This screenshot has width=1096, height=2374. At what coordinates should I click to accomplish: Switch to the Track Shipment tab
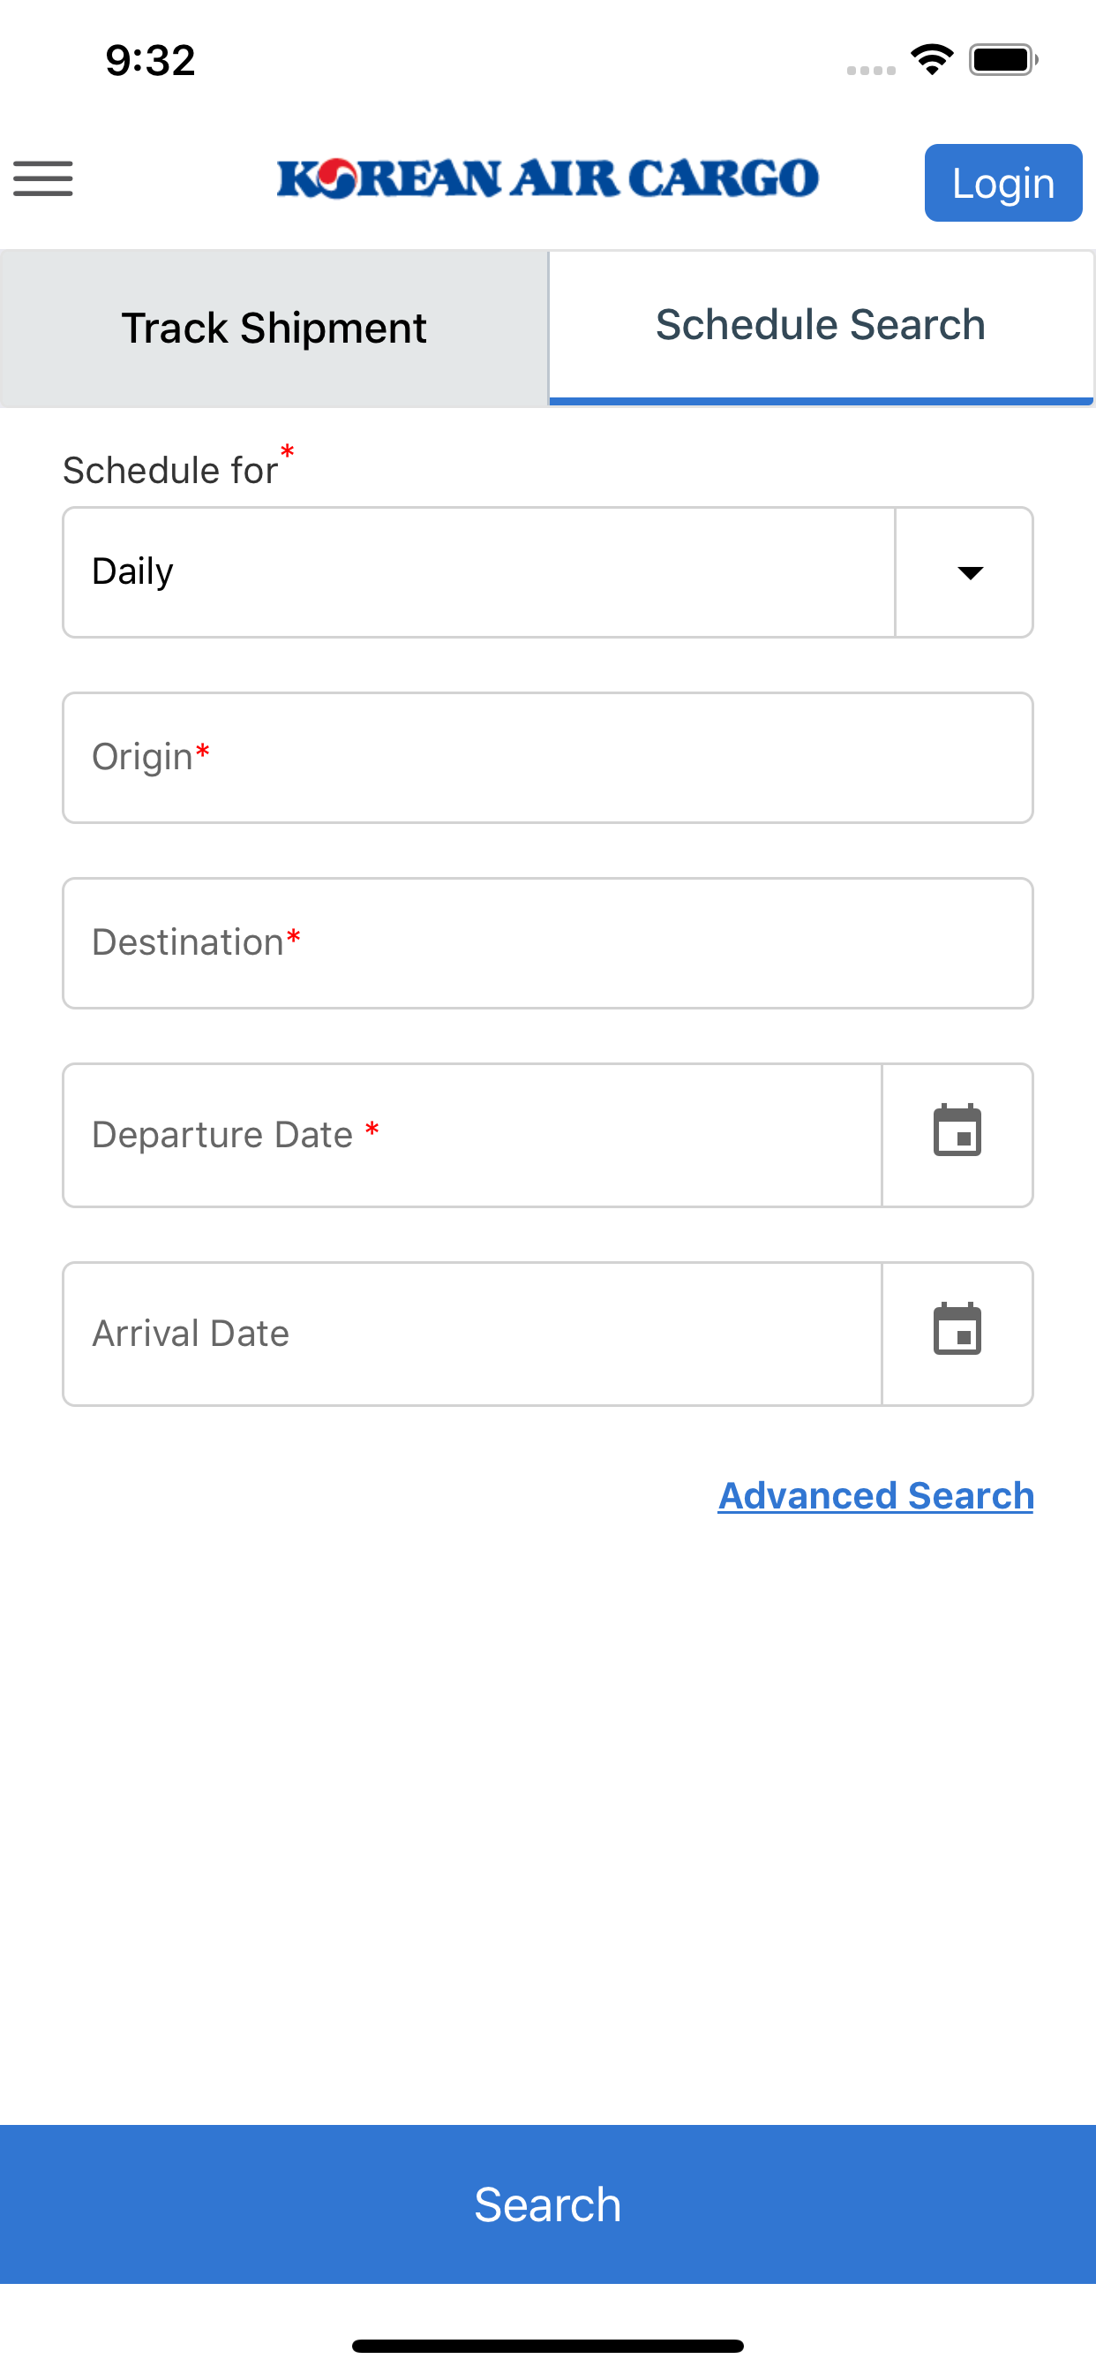(x=274, y=328)
